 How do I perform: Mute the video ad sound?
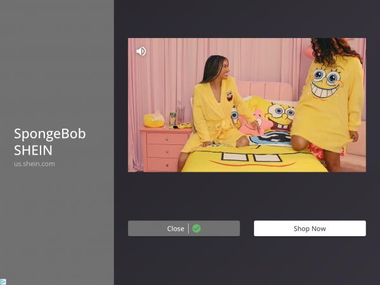tap(141, 51)
